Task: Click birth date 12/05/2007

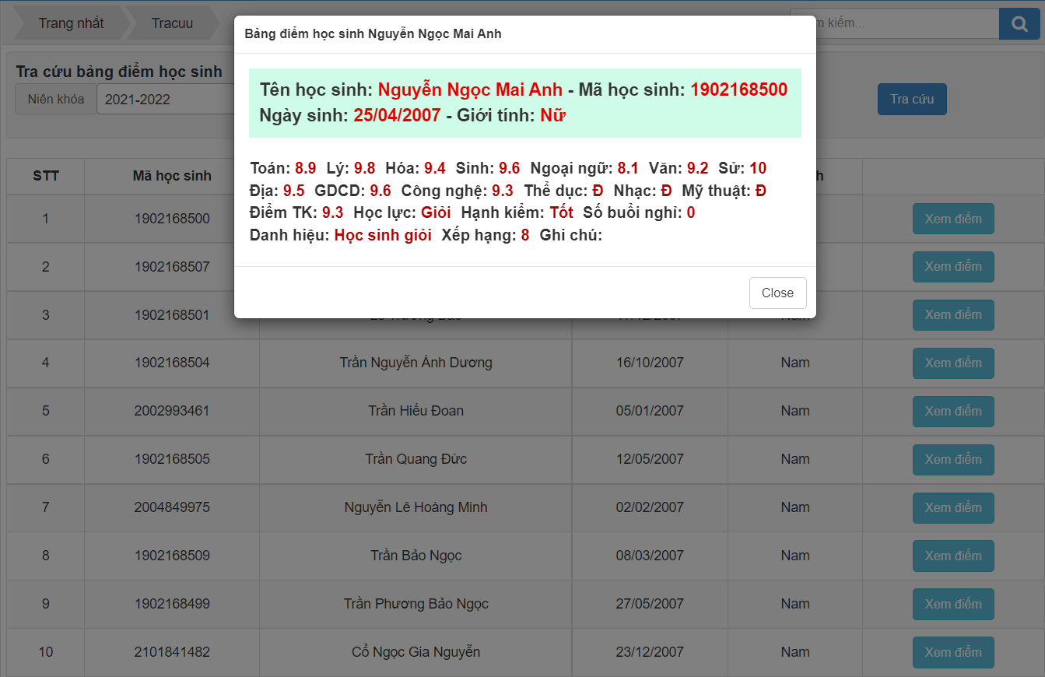Action: [650, 459]
